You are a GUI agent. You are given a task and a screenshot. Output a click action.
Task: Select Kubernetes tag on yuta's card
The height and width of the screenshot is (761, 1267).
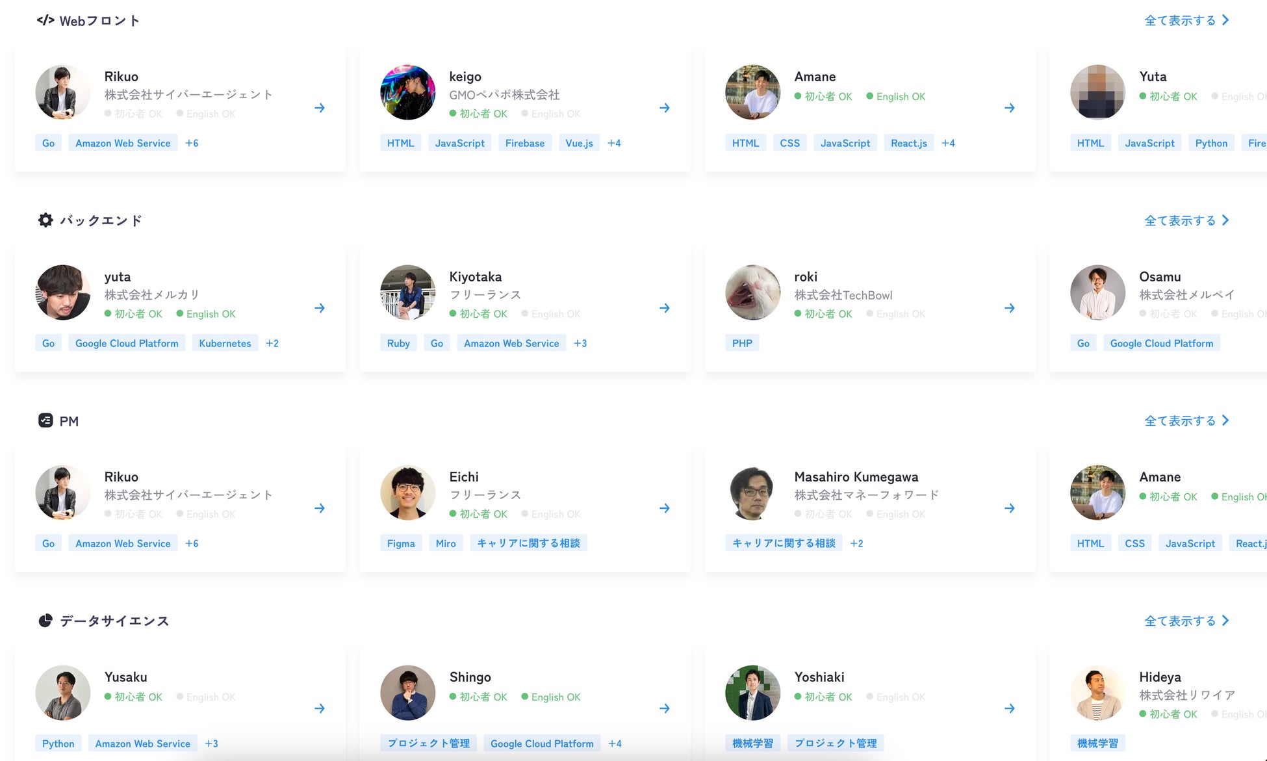pyautogui.click(x=225, y=343)
